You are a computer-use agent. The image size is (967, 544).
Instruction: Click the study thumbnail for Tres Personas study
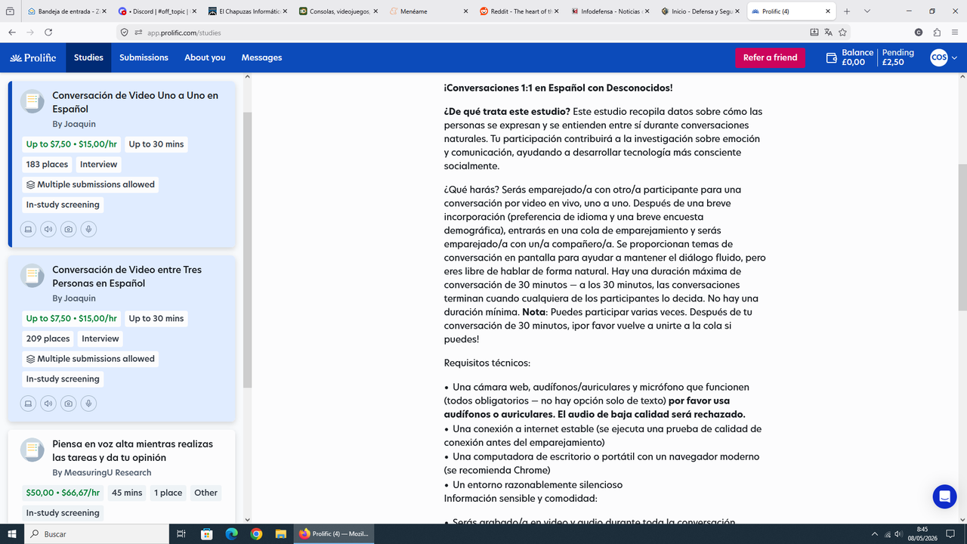[x=32, y=276]
